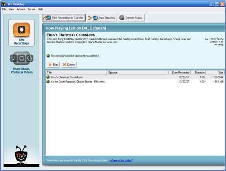226x171 pixels.
Task: Open Auto-Transfers
Action: click(102, 18)
